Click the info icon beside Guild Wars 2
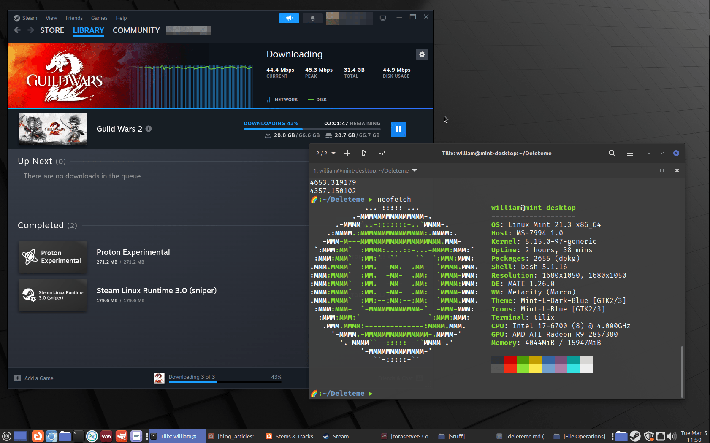This screenshot has height=443, width=710. (149, 129)
